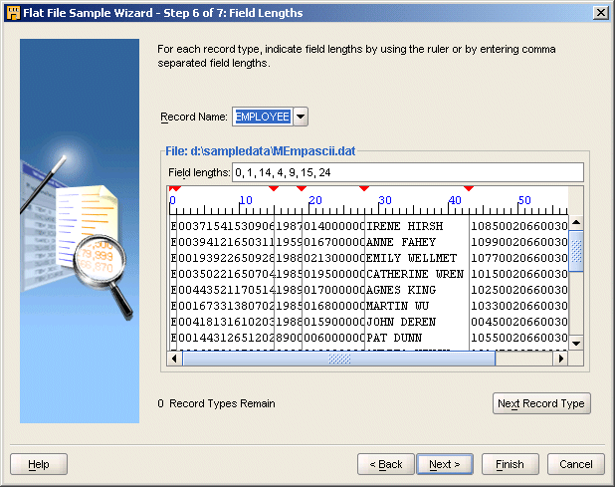Viewport: 615px width, 487px height.
Task: Click the file path MEmpascii.dat label
Action: pyautogui.click(x=261, y=151)
